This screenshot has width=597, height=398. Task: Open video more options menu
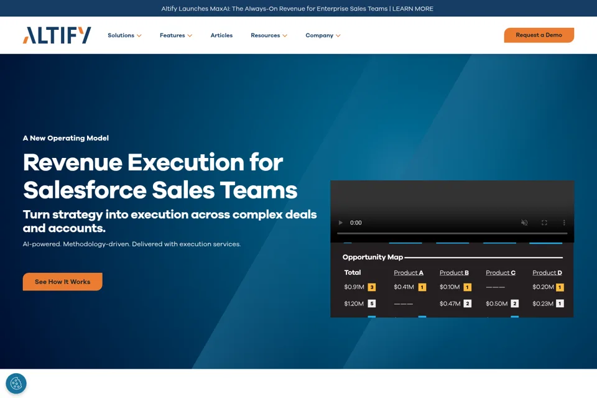coord(564,223)
